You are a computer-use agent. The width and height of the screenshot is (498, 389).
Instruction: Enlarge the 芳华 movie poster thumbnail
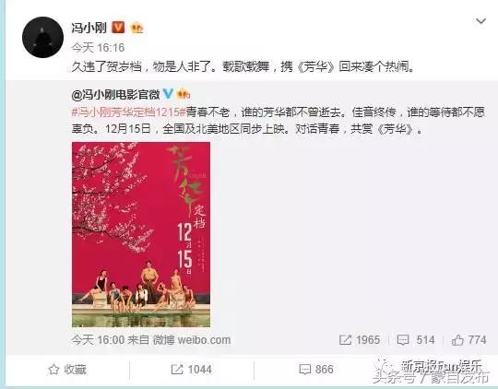point(141,234)
